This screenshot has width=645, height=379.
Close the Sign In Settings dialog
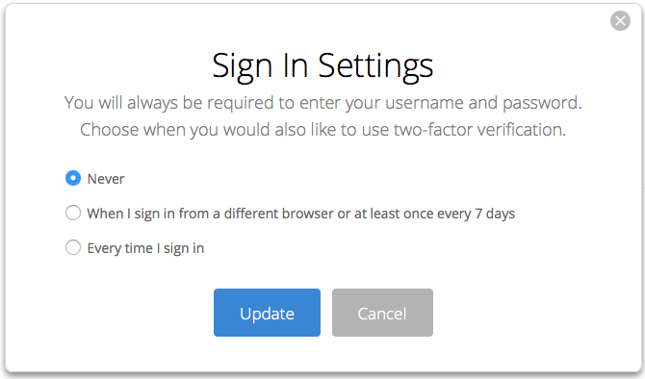620,20
